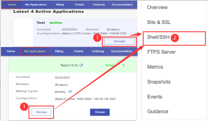The width and height of the screenshot is (208, 121).
Task: Click the Billing Cycle label
Action: pos(27,91)
